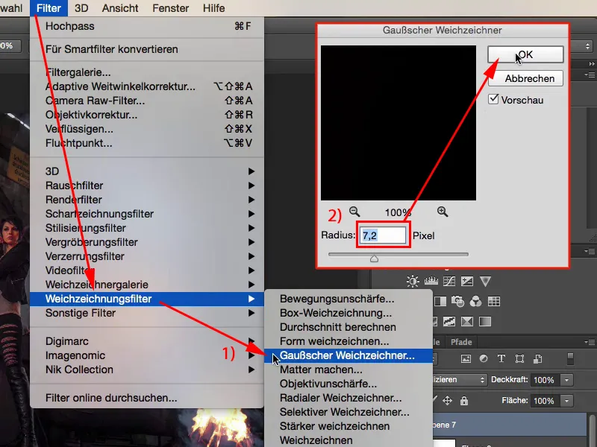Expand the 3D filter submenu entry
This screenshot has height=447, width=597.
click(x=147, y=171)
